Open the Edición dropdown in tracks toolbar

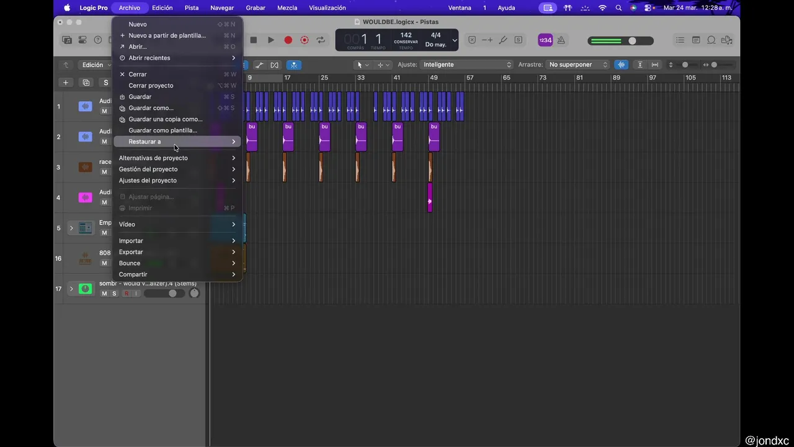[x=96, y=65]
